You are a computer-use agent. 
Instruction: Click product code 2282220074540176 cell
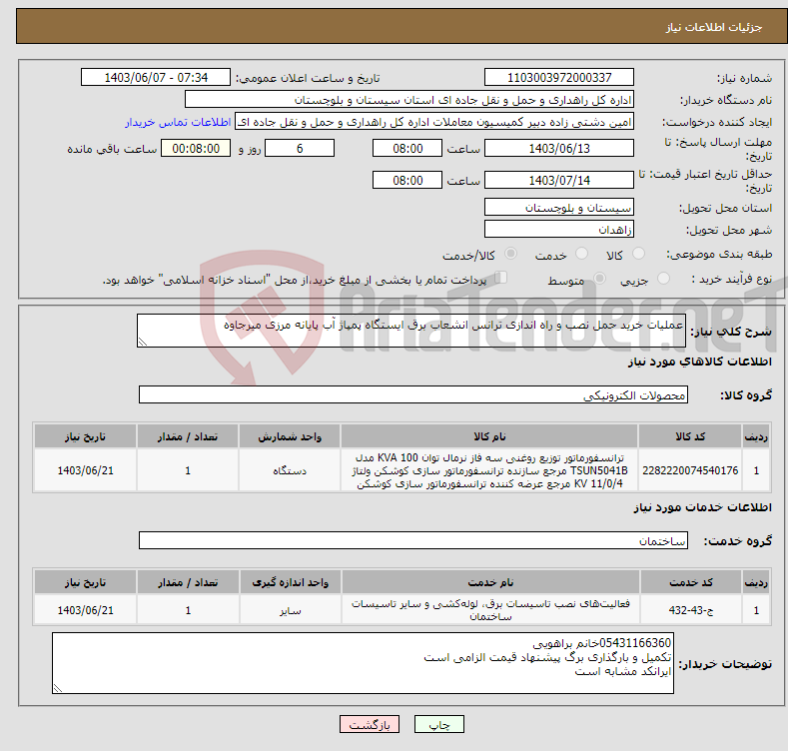690,470
